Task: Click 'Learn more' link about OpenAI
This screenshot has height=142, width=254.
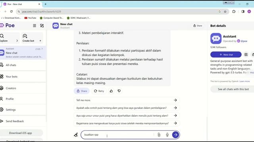Action: tap(244, 81)
